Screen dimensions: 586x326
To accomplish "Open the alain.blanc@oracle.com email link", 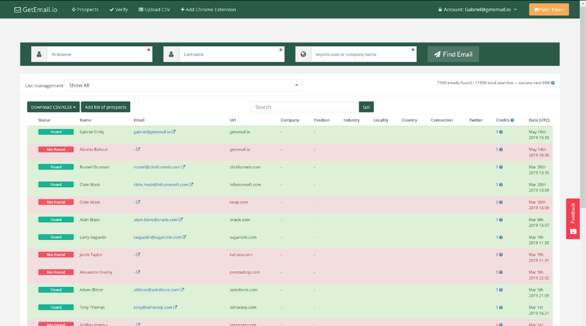I will [x=156, y=220].
